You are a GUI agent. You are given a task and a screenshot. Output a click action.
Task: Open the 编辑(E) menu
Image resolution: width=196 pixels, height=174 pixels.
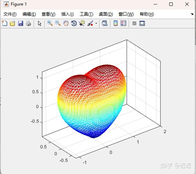coord(29,14)
